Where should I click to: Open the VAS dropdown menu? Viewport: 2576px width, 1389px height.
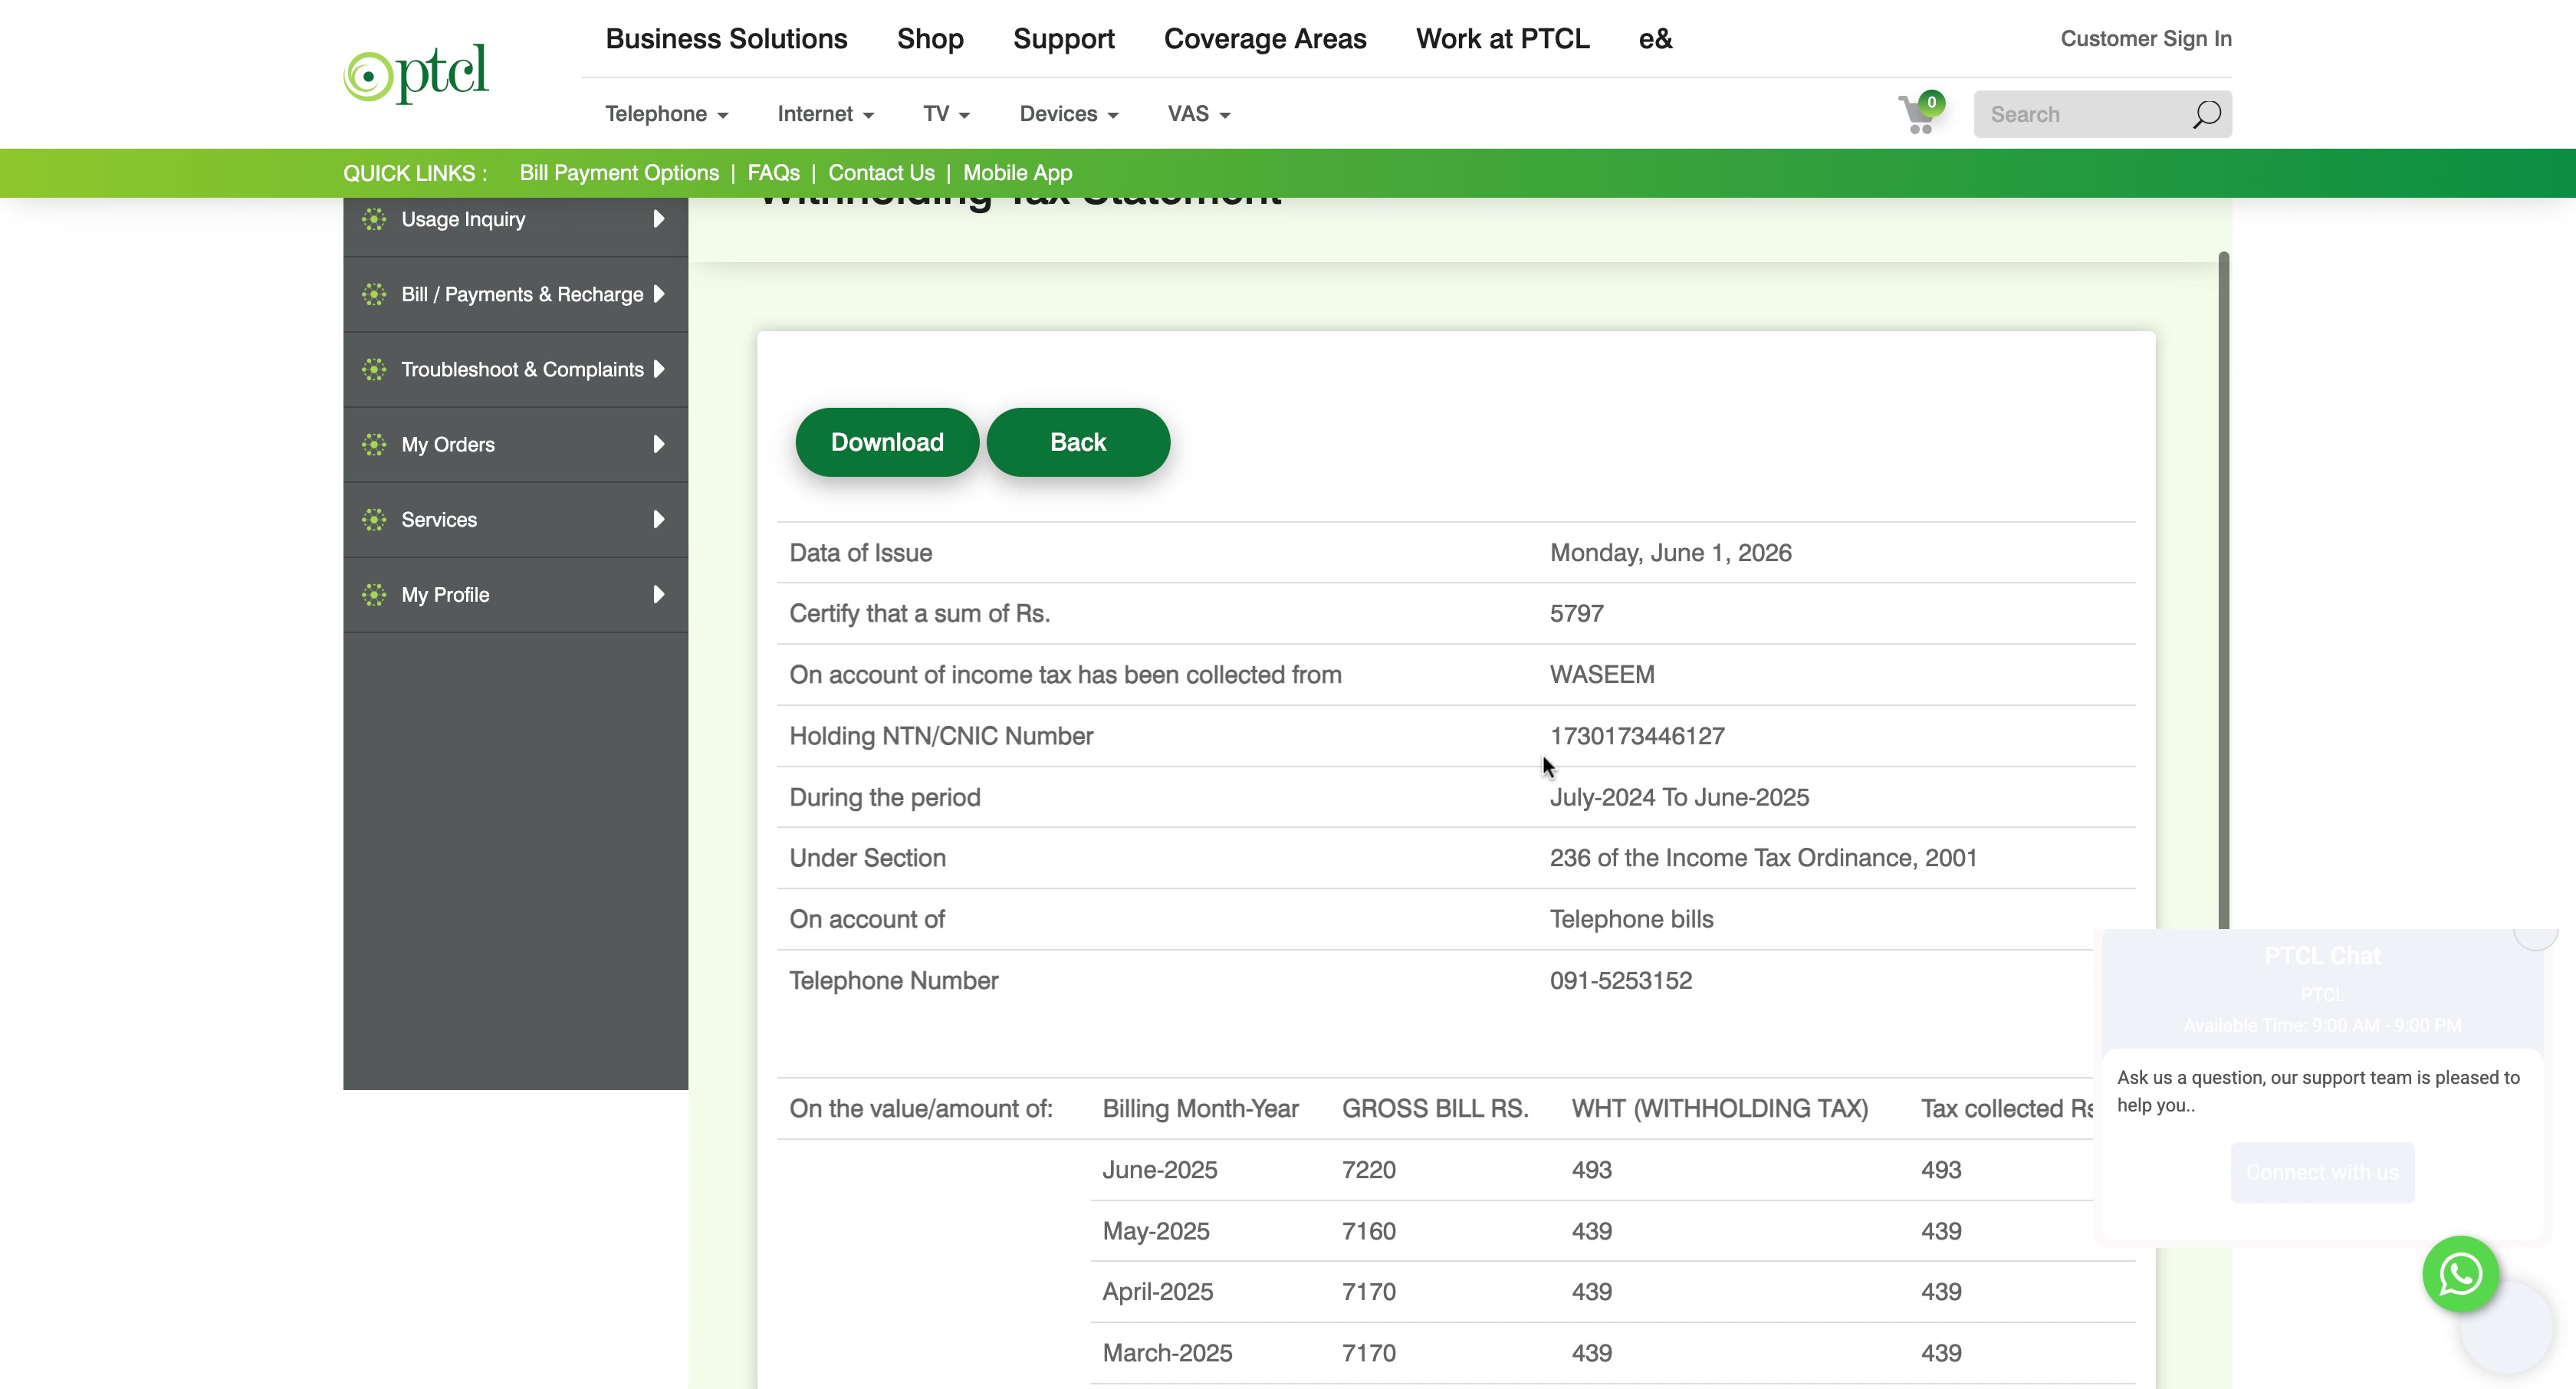(x=1198, y=114)
